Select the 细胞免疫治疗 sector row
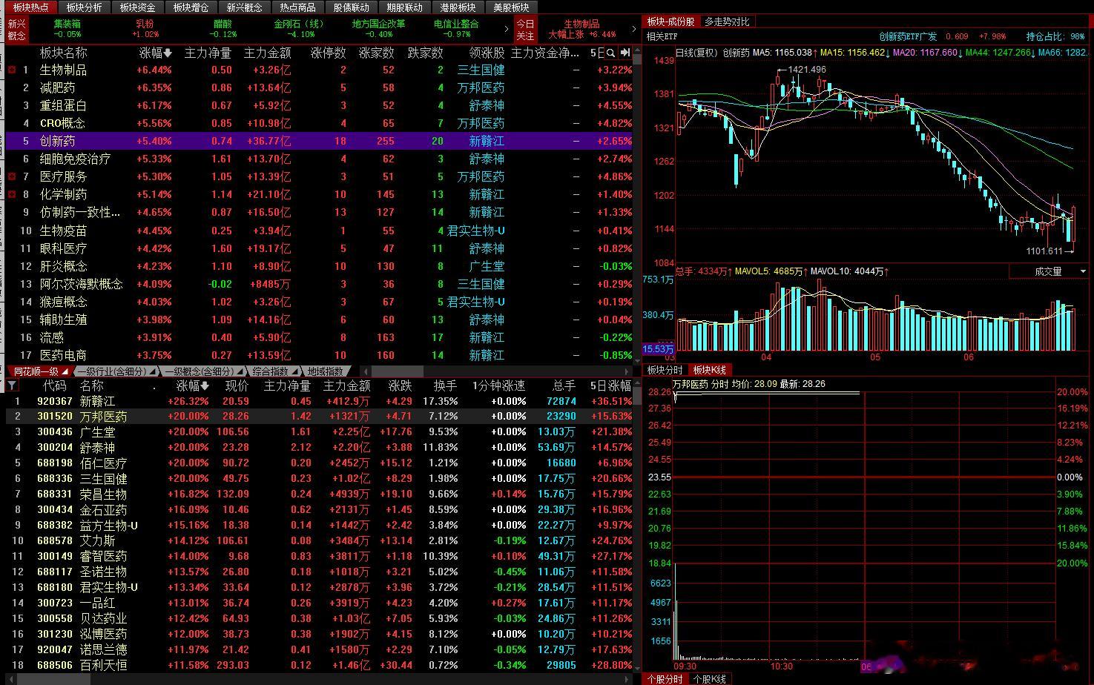 coord(319,159)
